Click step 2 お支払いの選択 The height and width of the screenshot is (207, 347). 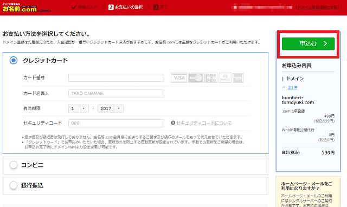click(x=125, y=7)
